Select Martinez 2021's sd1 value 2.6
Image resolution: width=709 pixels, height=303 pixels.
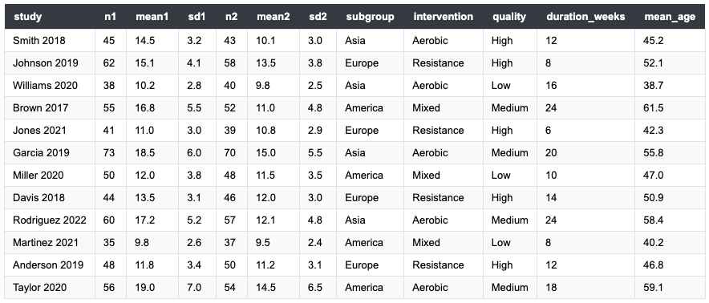(x=194, y=243)
